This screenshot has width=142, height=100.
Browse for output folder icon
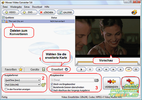tap(97, 80)
